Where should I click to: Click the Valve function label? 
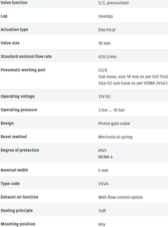pyautogui.click(x=14, y=3)
